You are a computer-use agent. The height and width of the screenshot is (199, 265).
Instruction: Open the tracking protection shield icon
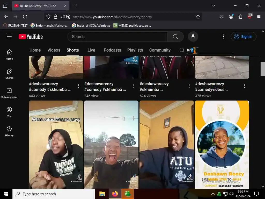coord(48,17)
